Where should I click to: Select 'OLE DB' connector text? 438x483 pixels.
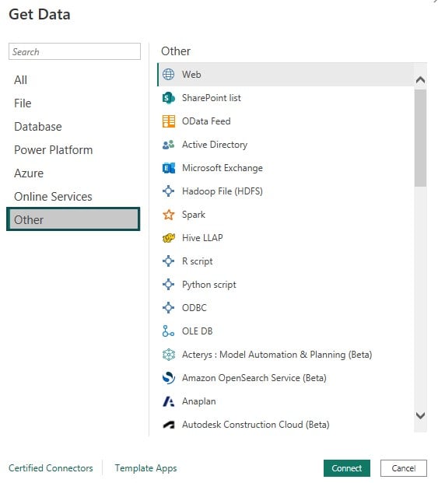(x=197, y=331)
